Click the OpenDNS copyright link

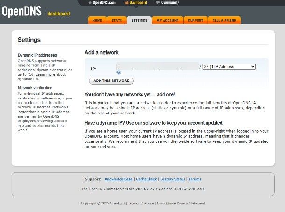pyautogui.click(x=117, y=203)
